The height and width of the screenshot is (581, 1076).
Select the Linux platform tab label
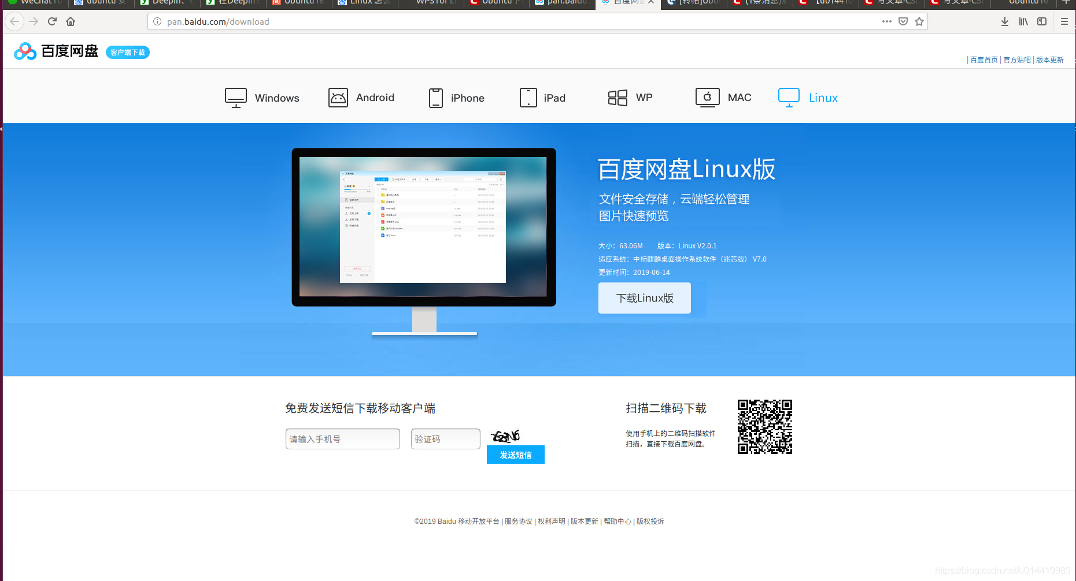point(823,98)
